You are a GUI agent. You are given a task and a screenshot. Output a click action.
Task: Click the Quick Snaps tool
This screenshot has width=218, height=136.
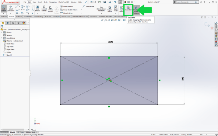tap(116, 8)
